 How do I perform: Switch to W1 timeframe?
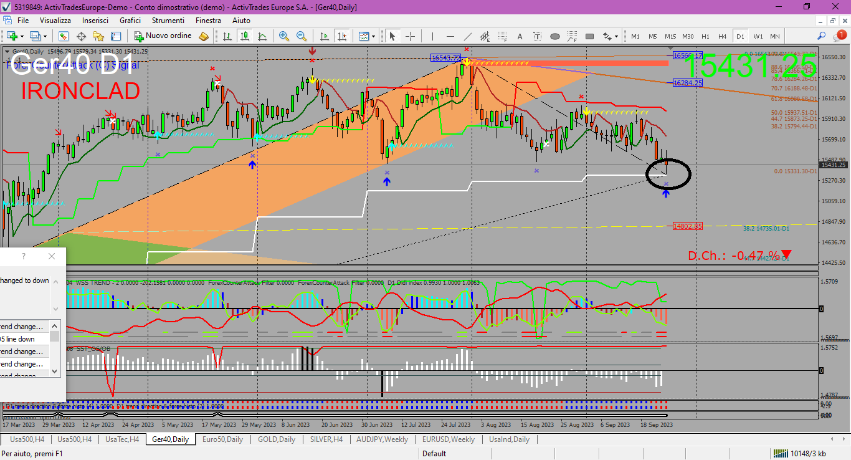(758, 36)
